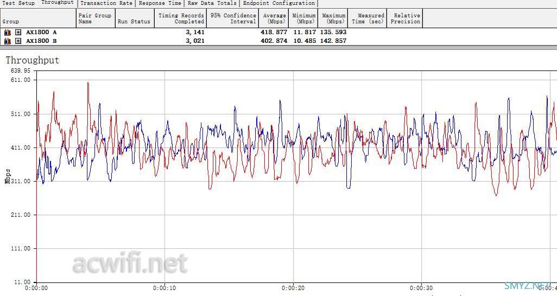This screenshot has width=557, height=296.
Task: Click the 611.00 y-axis label
Action: coord(21,80)
